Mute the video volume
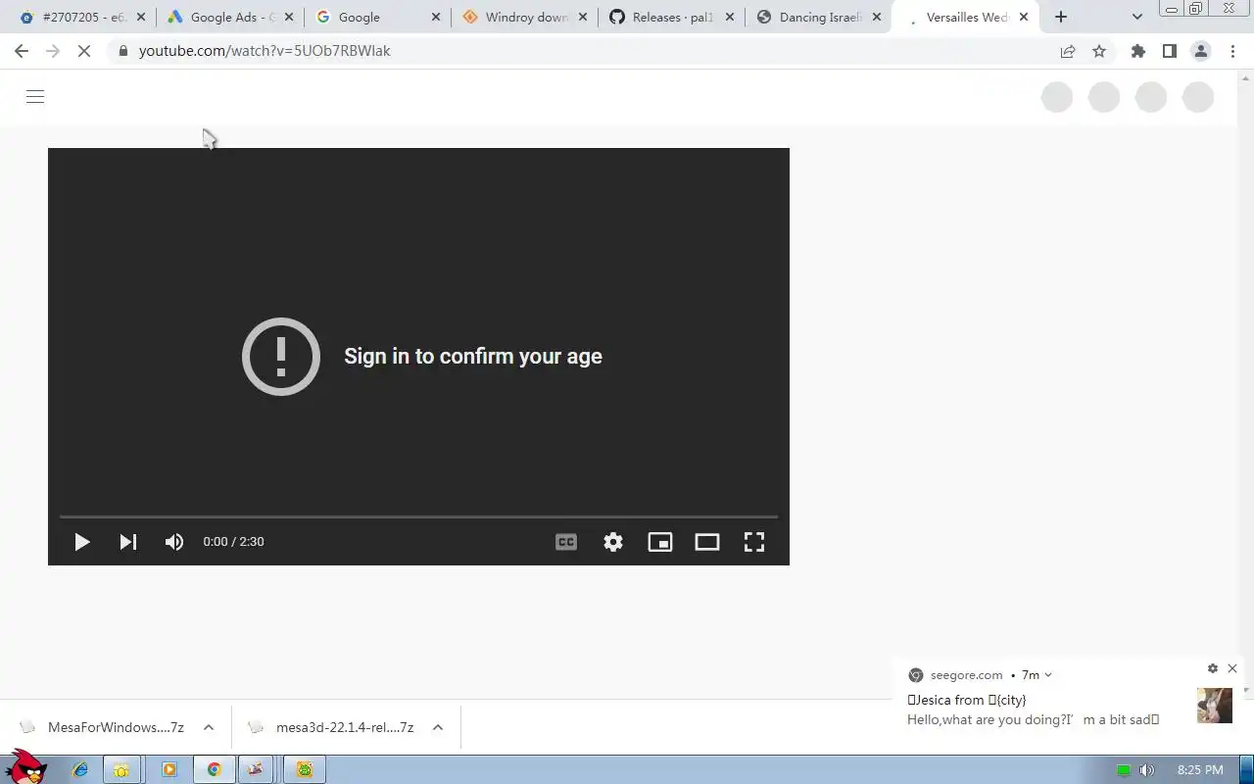Image resolution: width=1254 pixels, height=784 pixels. tap(174, 542)
